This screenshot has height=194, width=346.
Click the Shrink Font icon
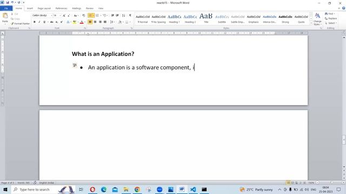69,16
